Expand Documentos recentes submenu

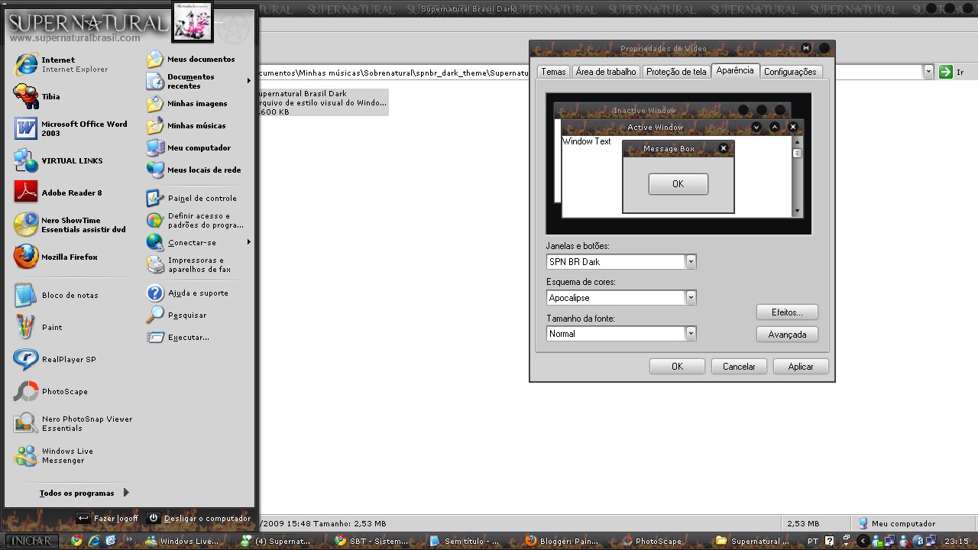click(199, 81)
